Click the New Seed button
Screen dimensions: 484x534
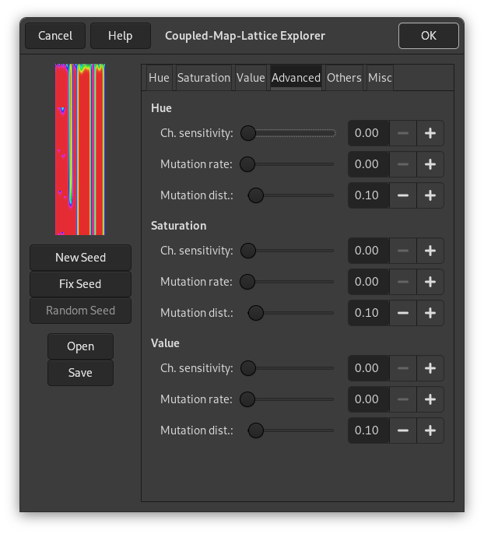[x=80, y=258]
